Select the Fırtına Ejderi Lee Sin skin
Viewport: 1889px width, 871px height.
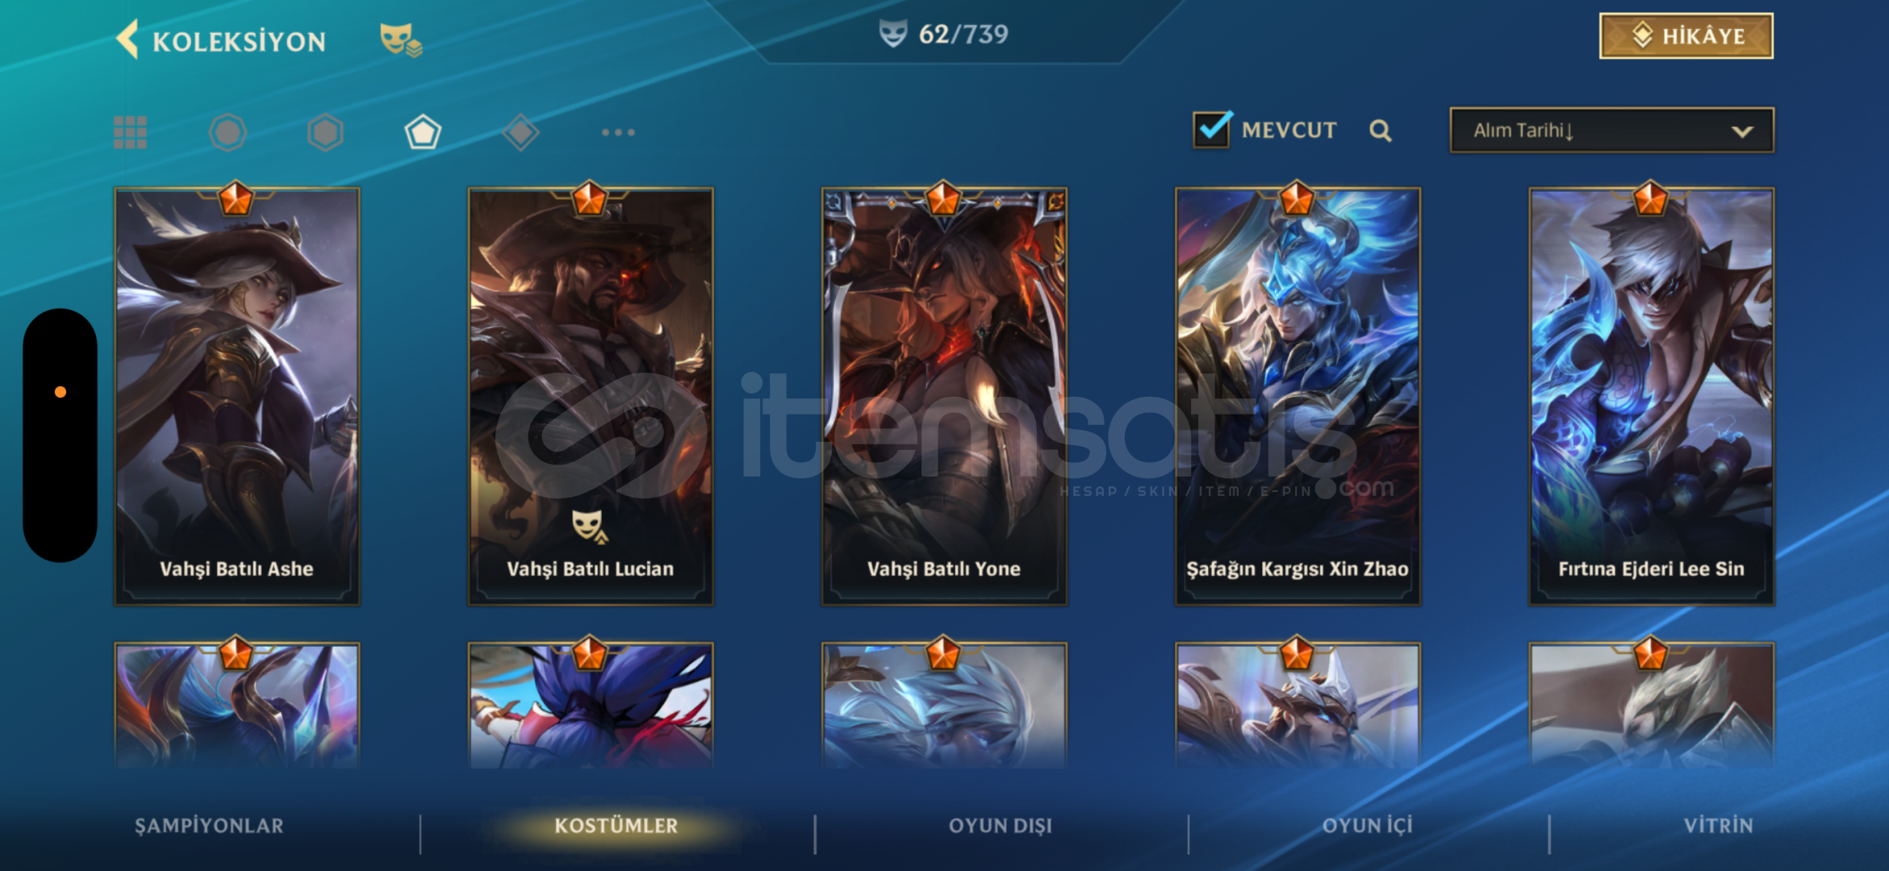pyautogui.click(x=1651, y=395)
